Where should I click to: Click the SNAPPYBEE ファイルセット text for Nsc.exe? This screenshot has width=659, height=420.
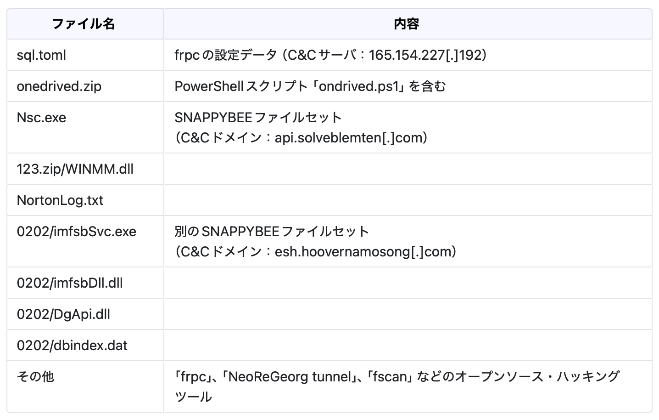258,118
